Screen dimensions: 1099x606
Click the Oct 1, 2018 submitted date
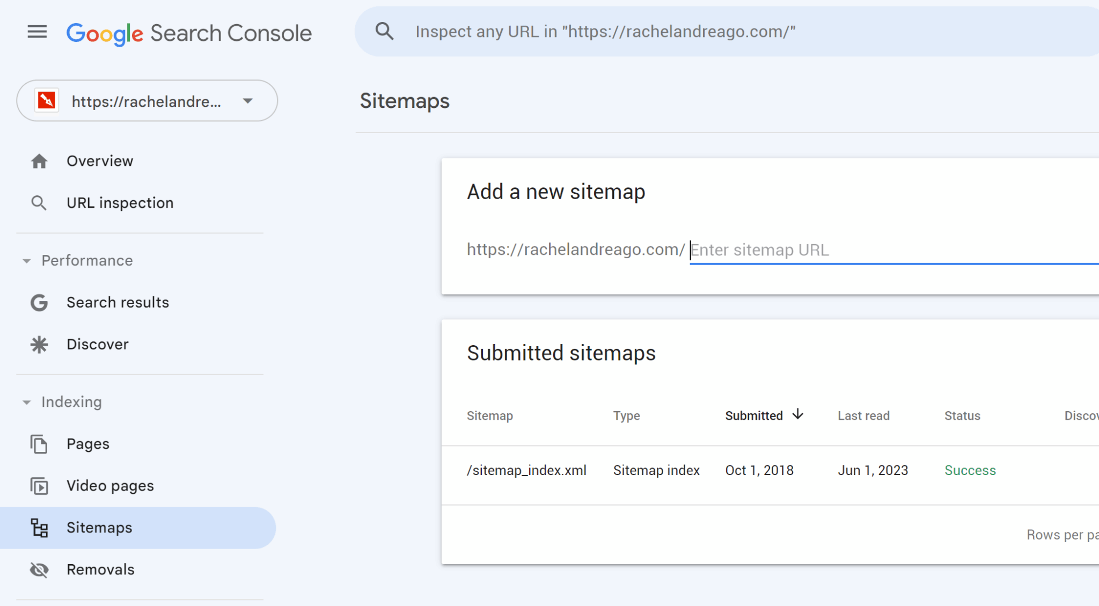pos(759,470)
